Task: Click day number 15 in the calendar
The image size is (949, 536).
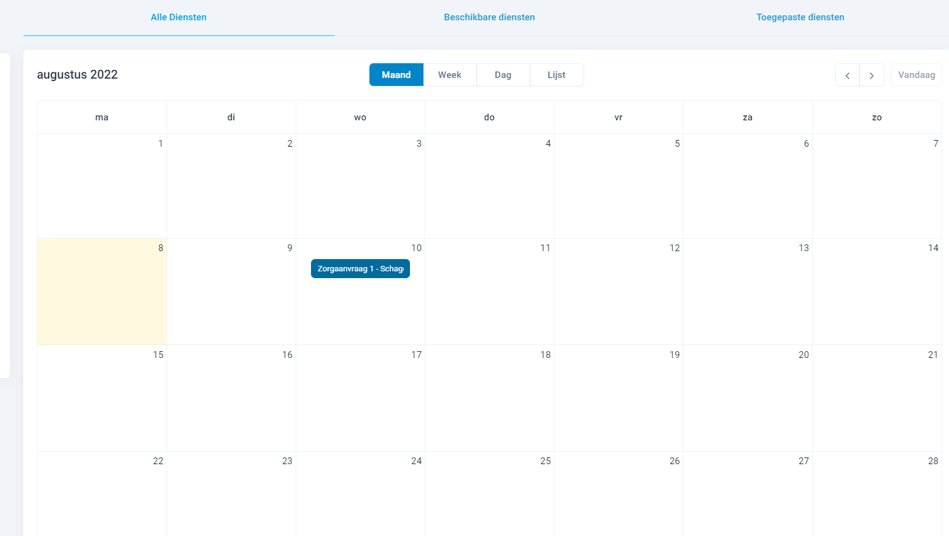Action: coord(159,355)
